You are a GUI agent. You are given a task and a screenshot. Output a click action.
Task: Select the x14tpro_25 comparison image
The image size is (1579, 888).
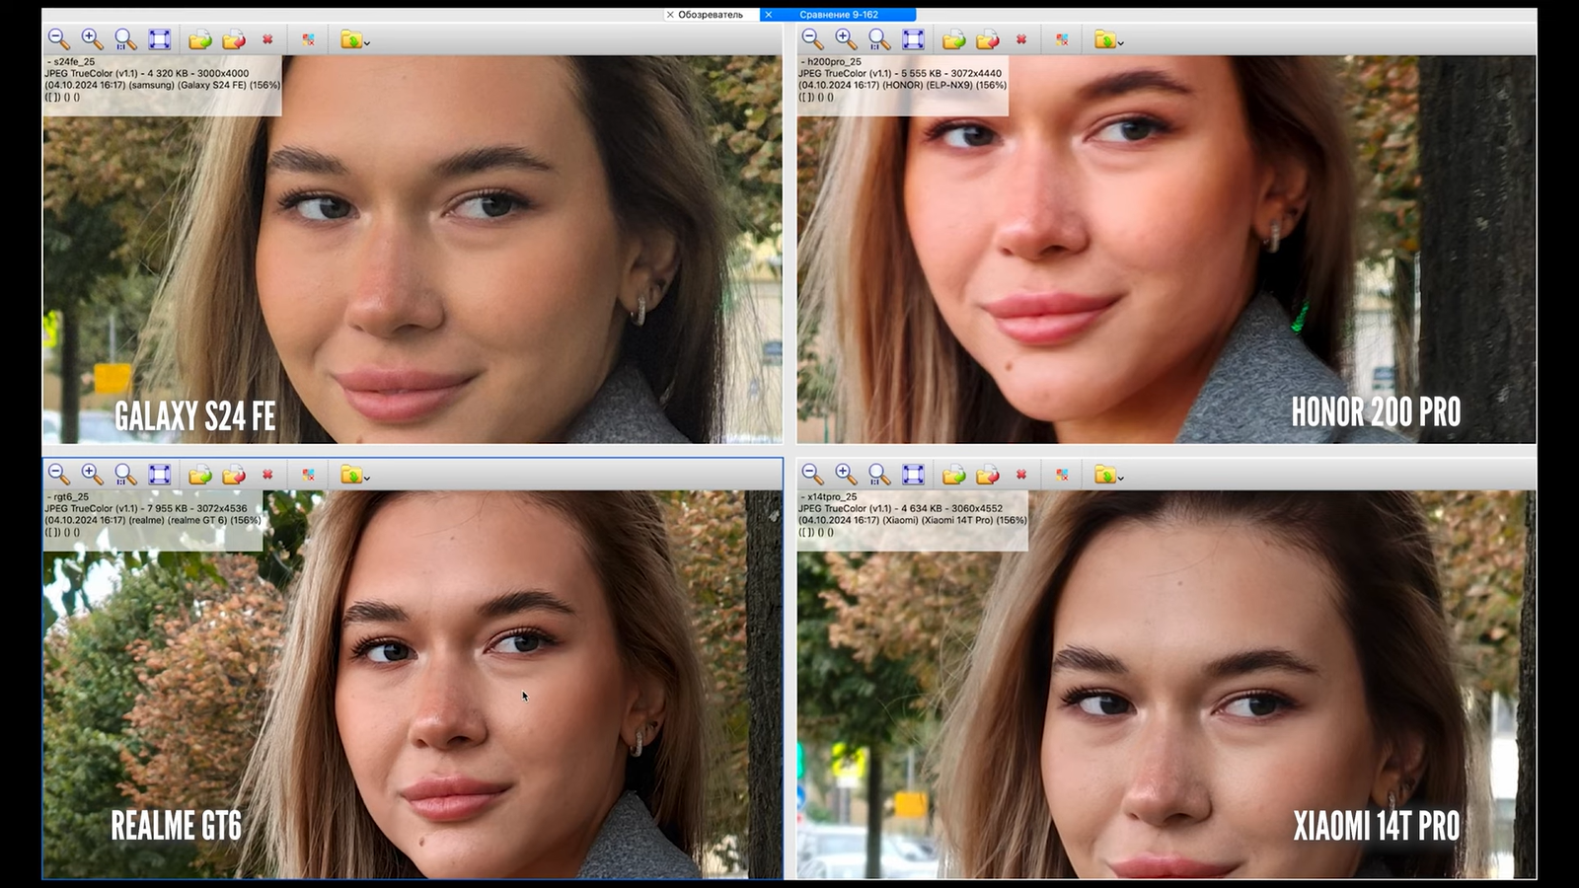1166,685
